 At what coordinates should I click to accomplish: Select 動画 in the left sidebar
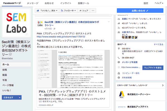tap(5, 75)
